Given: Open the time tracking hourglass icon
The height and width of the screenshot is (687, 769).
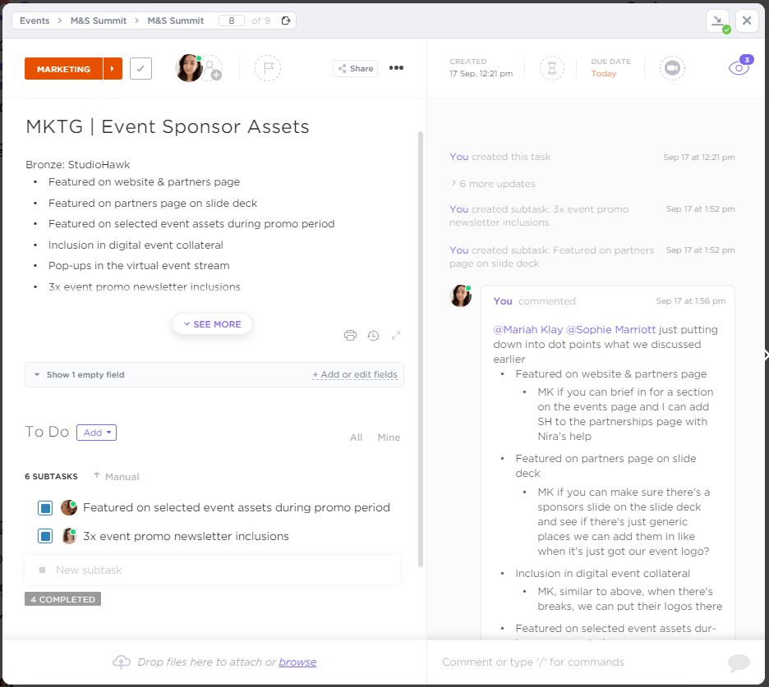Looking at the screenshot, I should (x=552, y=68).
